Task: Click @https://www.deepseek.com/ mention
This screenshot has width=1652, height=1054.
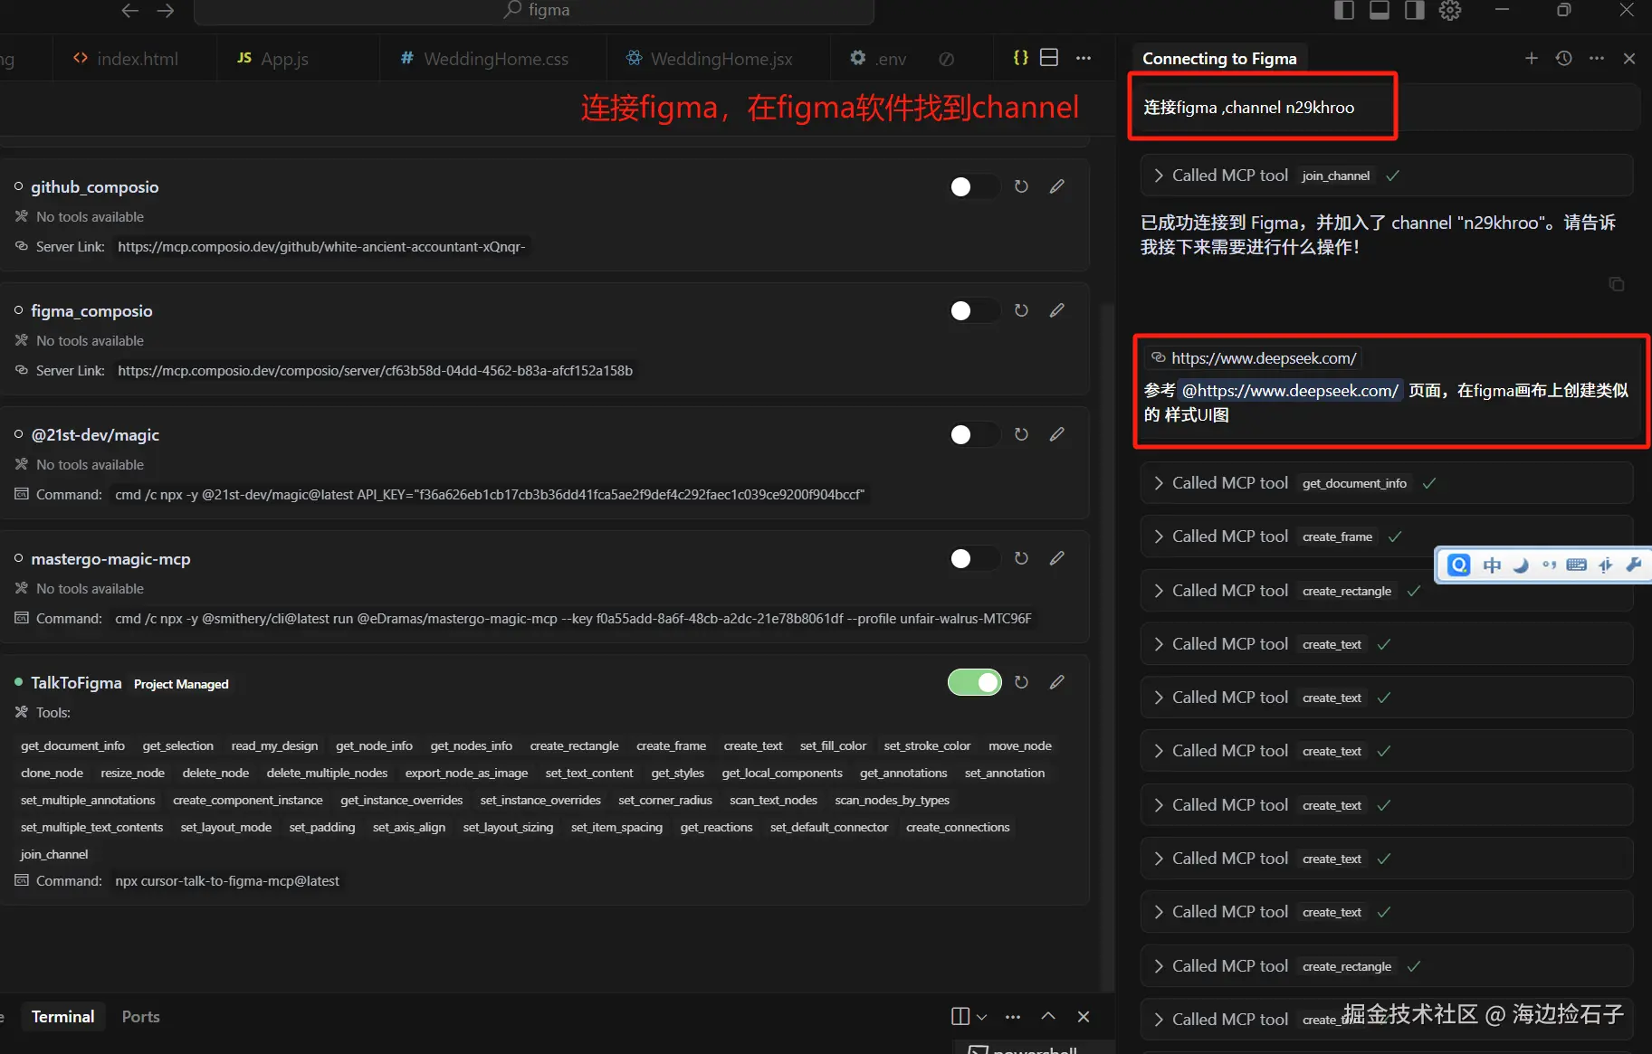Action: [1290, 391]
